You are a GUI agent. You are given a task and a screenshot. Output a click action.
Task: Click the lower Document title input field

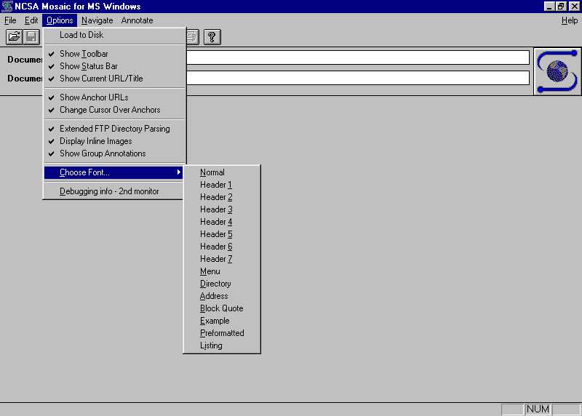click(x=358, y=78)
